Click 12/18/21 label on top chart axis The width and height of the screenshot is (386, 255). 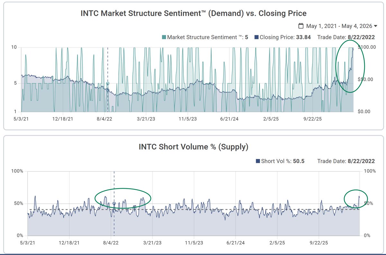pyautogui.click(x=62, y=119)
